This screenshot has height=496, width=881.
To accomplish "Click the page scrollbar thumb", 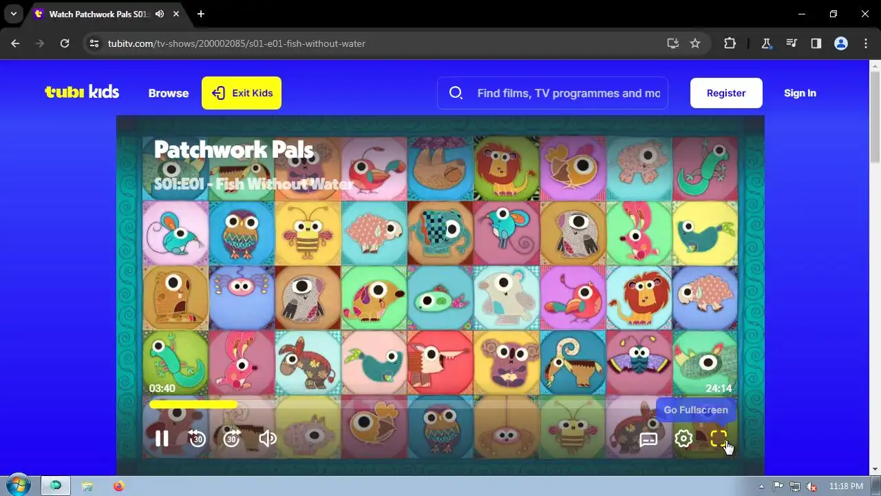I will 875,117.
